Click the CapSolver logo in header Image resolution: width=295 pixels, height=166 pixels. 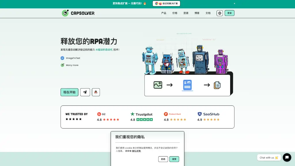coord(78,13)
